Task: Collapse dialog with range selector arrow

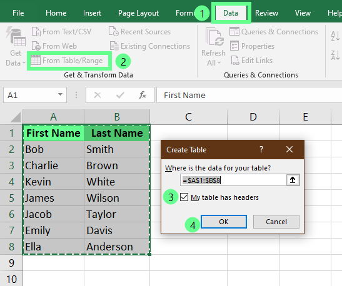Action: pyautogui.click(x=293, y=180)
